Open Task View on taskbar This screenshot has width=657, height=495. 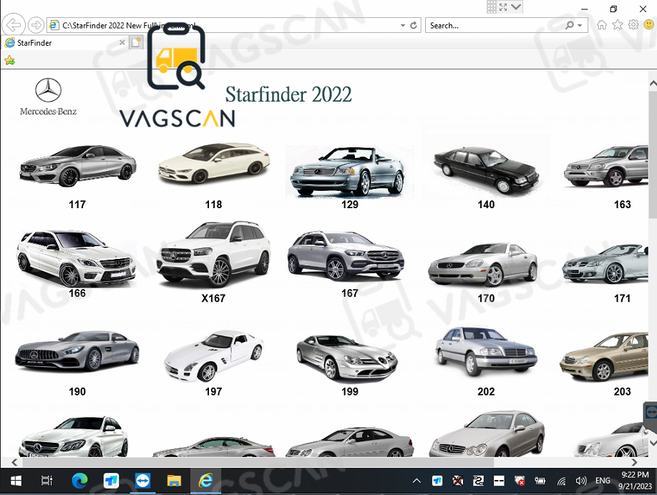tap(47, 481)
